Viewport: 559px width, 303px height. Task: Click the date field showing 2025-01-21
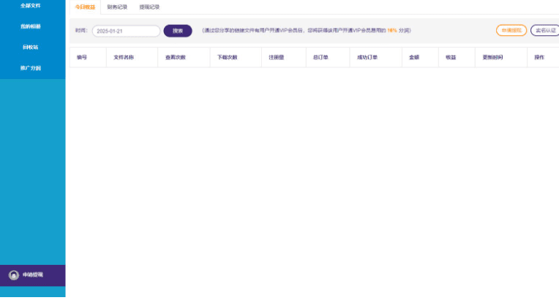point(126,31)
